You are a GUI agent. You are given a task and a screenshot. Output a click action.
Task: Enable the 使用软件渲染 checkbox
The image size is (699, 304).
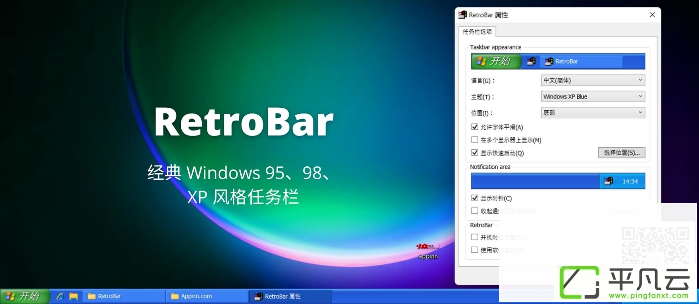click(x=475, y=250)
